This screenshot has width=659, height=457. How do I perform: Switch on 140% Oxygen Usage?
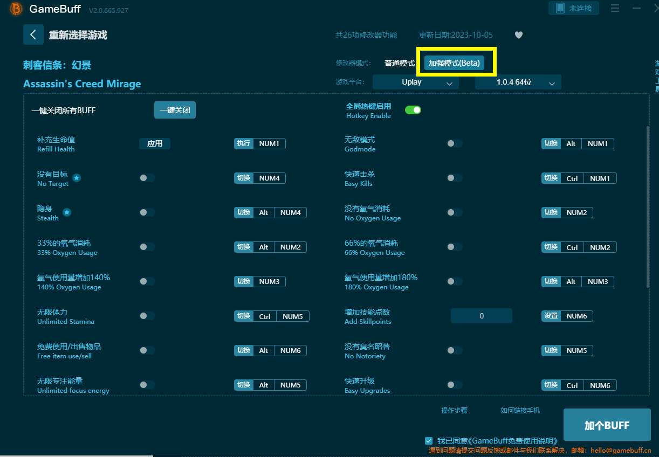(147, 281)
